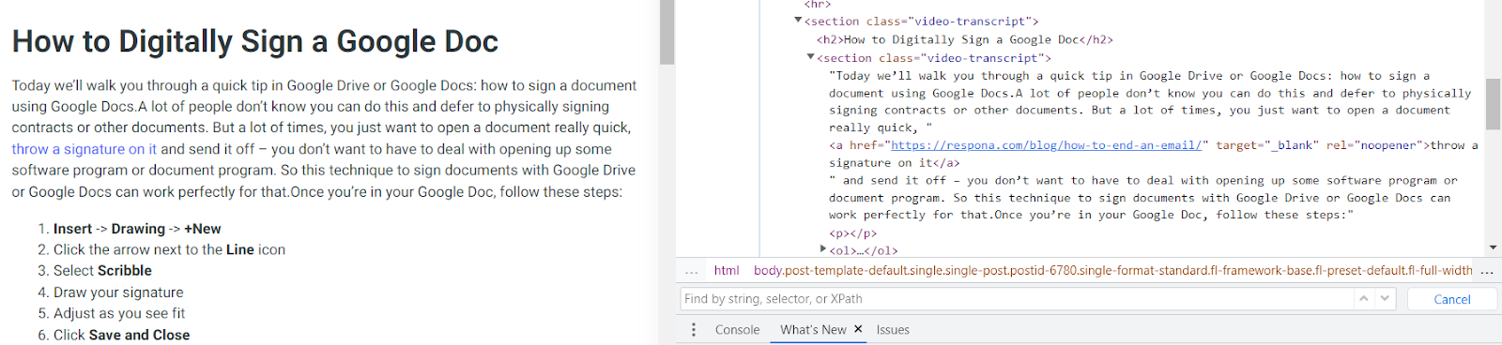Open the drawer three-dot menu beside Console

click(694, 330)
